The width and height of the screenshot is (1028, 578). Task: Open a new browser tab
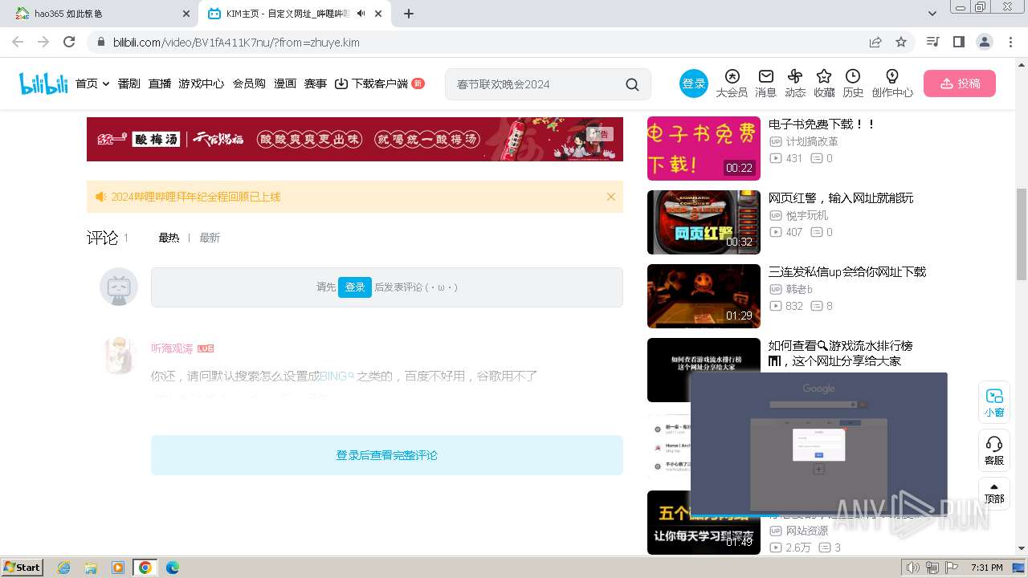click(x=409, y=14)
